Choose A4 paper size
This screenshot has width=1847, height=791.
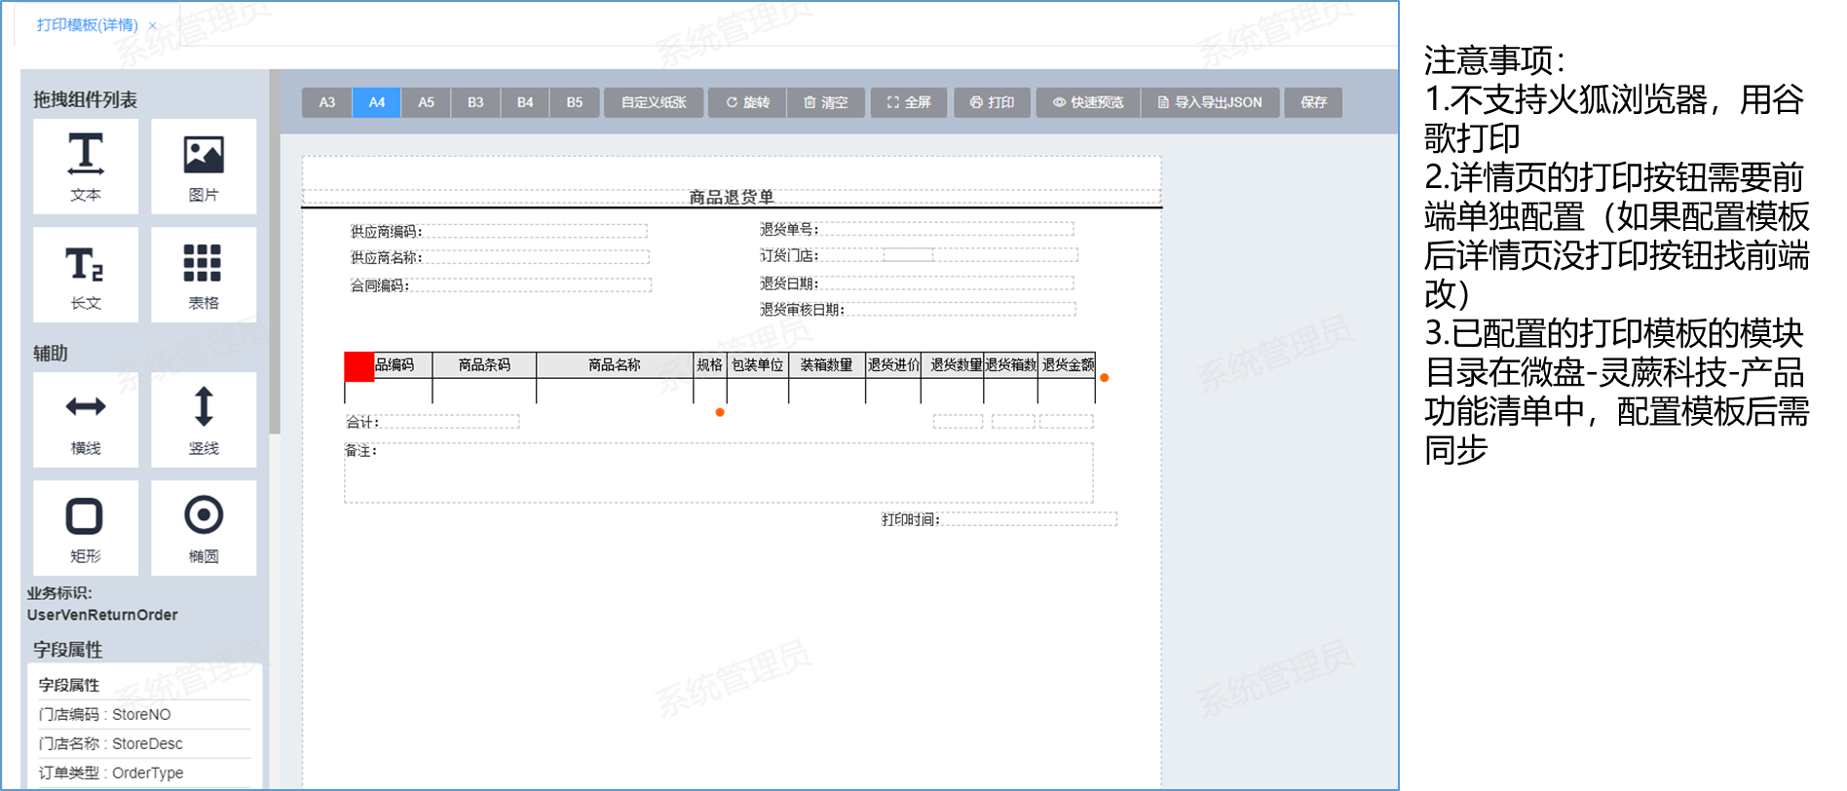point(377,102)
